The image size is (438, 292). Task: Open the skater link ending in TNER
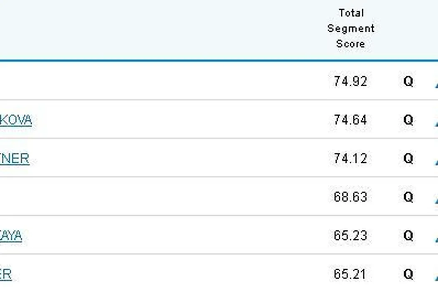click(x=14, y=159)
